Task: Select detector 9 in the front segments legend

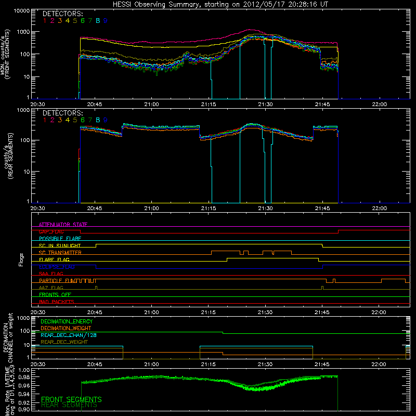Action: click(106, 21)
